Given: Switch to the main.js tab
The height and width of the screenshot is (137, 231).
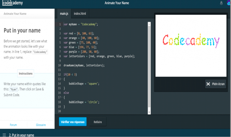Looking at the screenshot, I should pos(64,14).
